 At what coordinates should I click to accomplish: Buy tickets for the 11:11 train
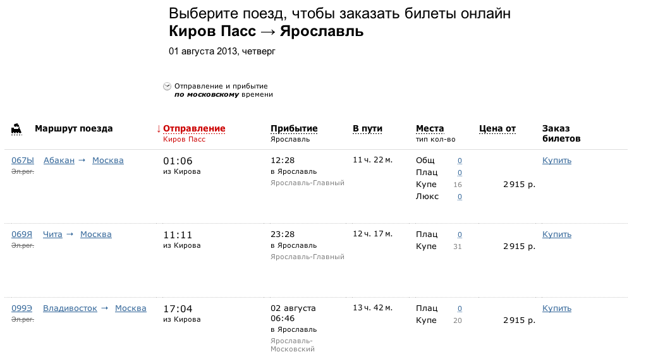[x=557, y=234]
